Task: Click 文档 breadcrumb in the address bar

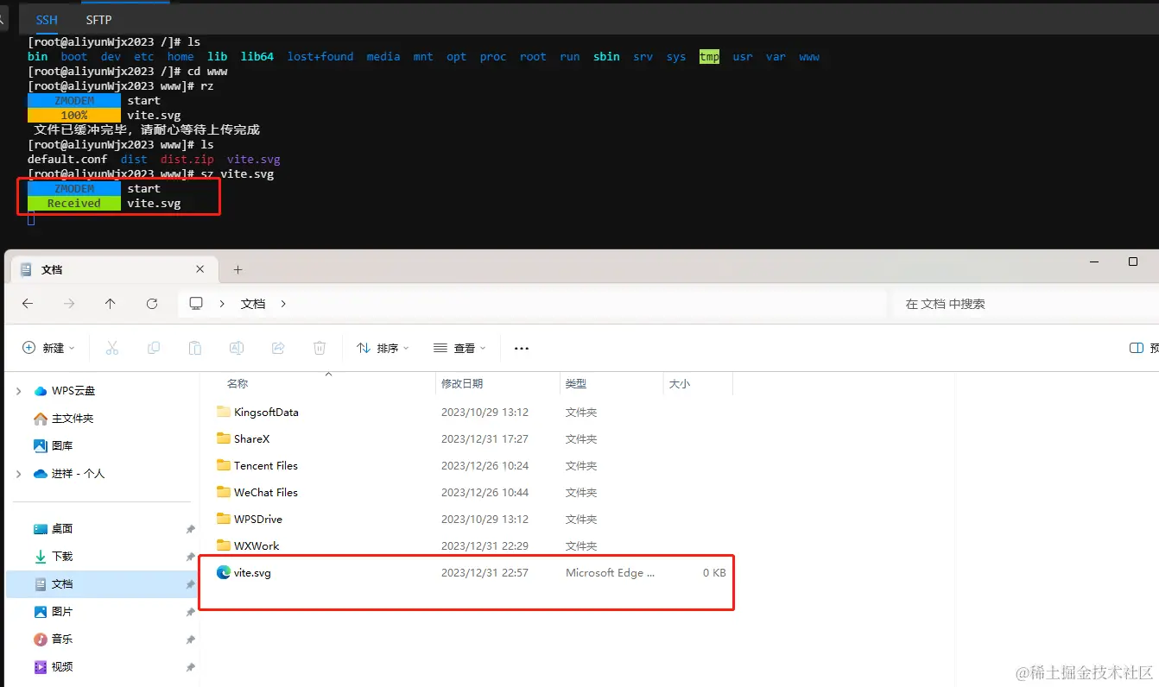Action: [x=253, y=304]
